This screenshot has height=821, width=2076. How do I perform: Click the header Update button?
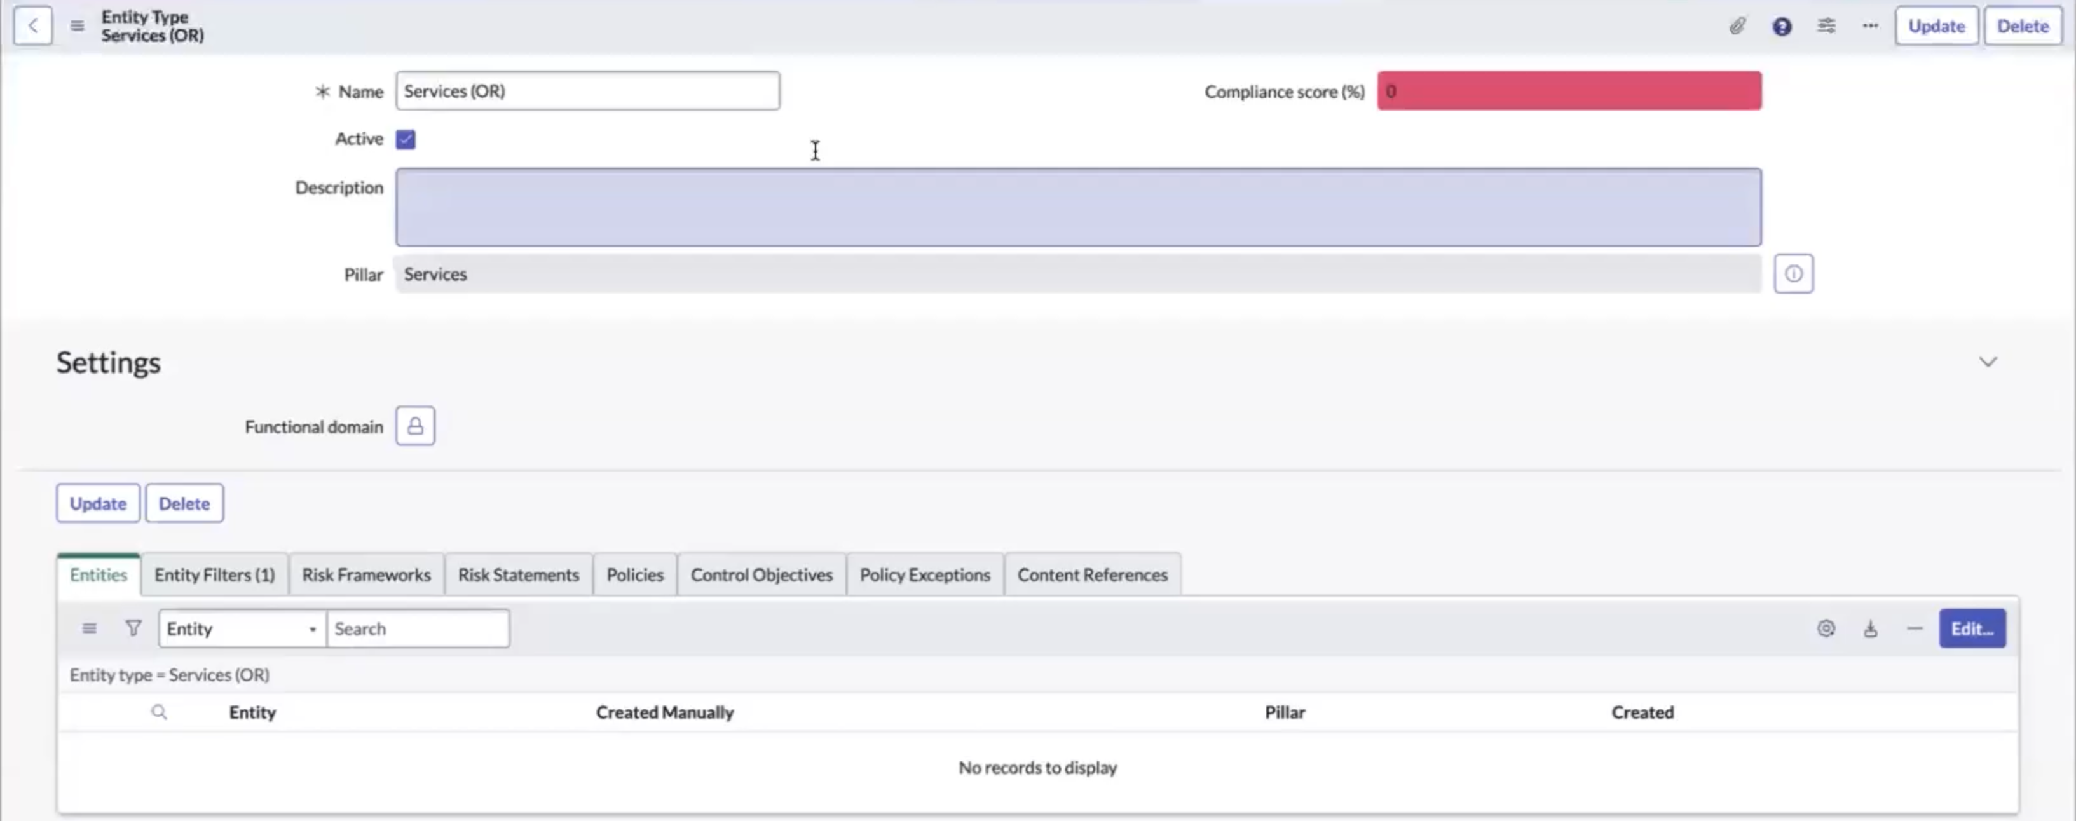[1937, 26]
